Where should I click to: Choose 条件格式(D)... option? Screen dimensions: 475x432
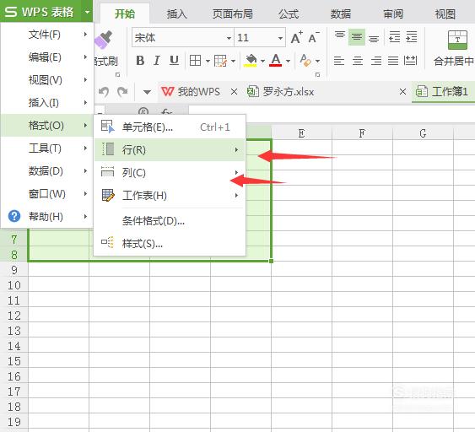tap(170, 221)
